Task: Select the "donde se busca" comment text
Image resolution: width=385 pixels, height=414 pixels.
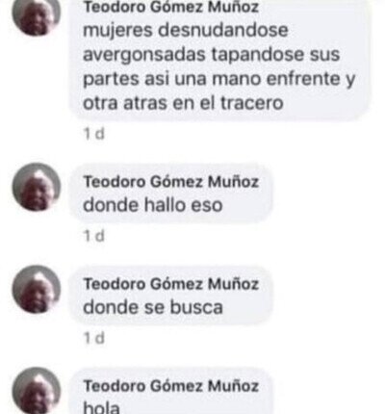Action: (153, 307)
